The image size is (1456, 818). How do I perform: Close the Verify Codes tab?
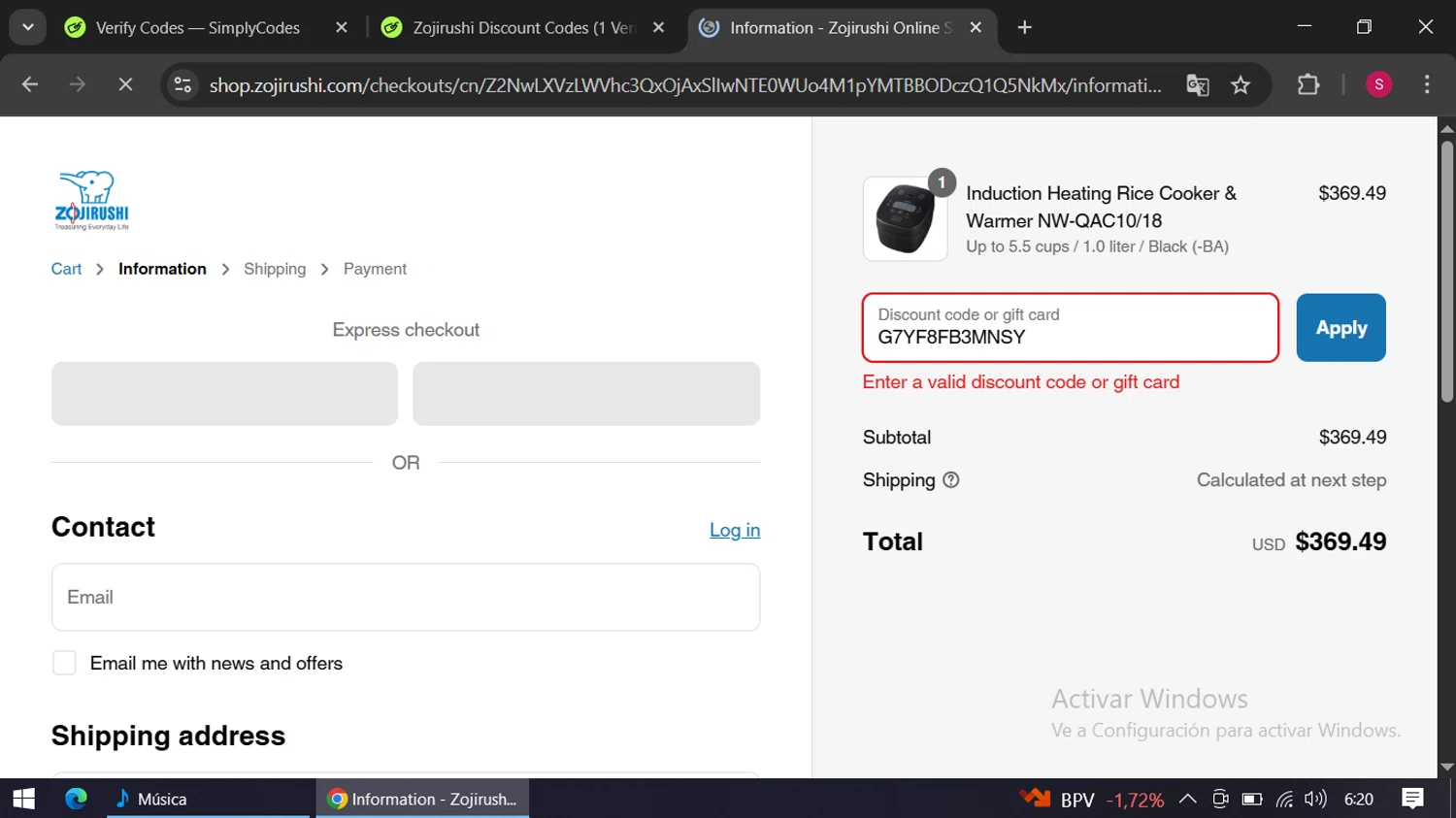(x=341, y=27)
